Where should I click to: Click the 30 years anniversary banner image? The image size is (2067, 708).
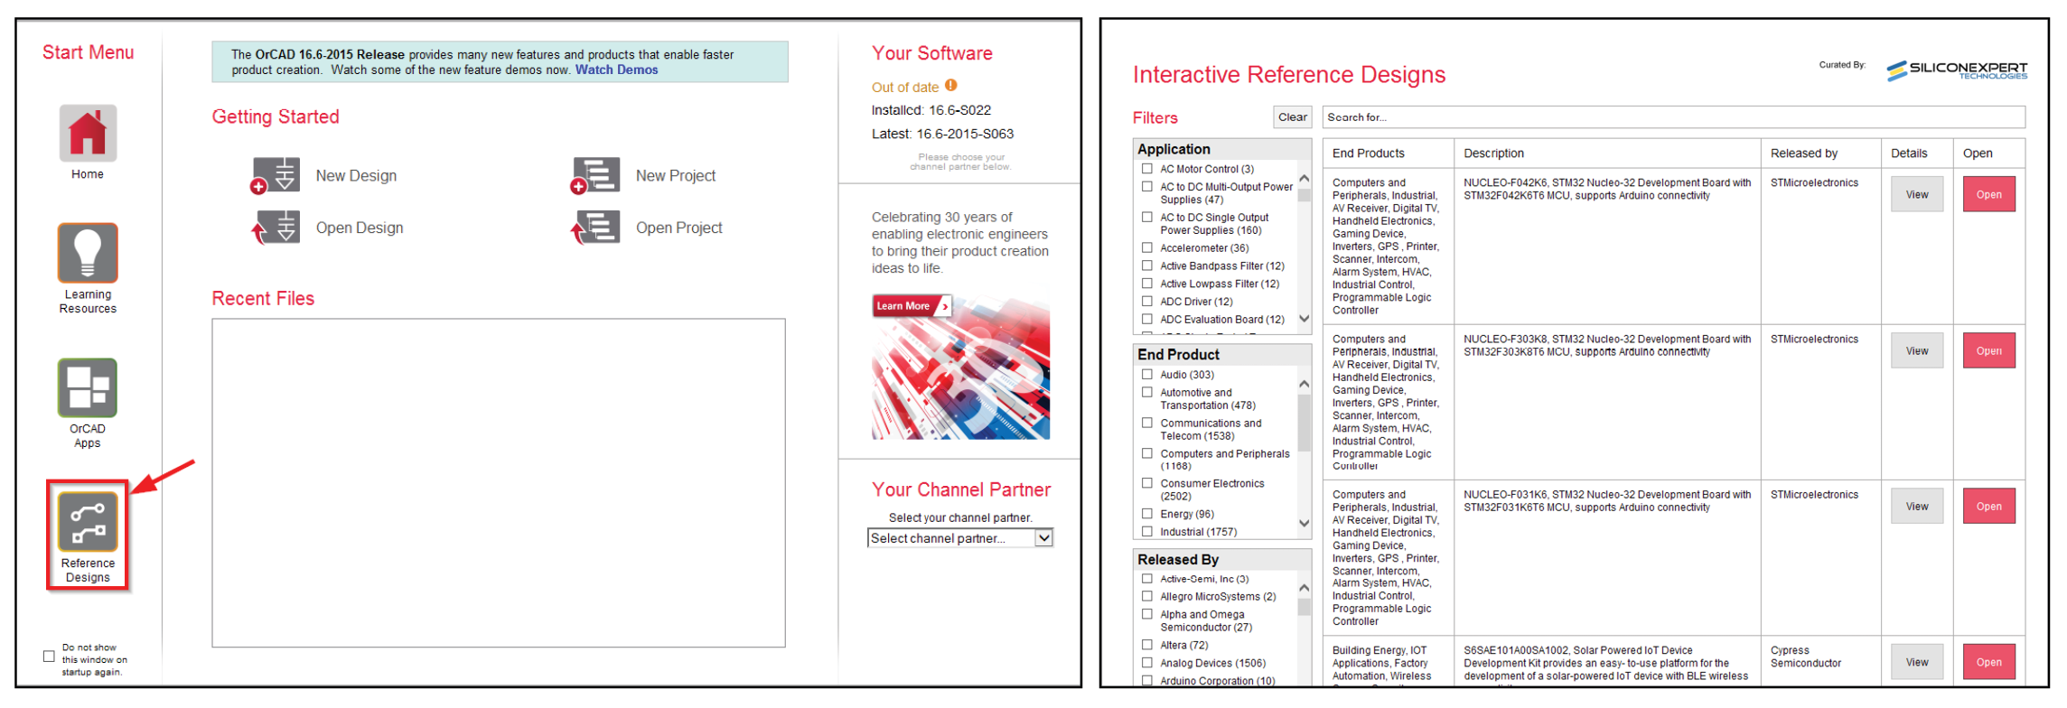960,368
